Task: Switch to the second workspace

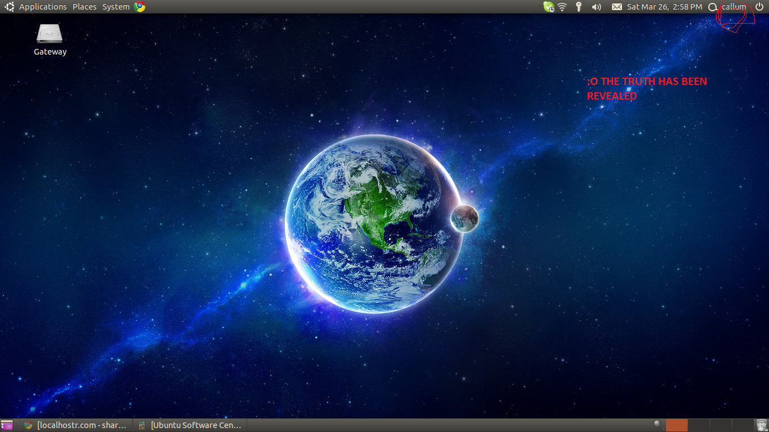Action: click(699, 425)
